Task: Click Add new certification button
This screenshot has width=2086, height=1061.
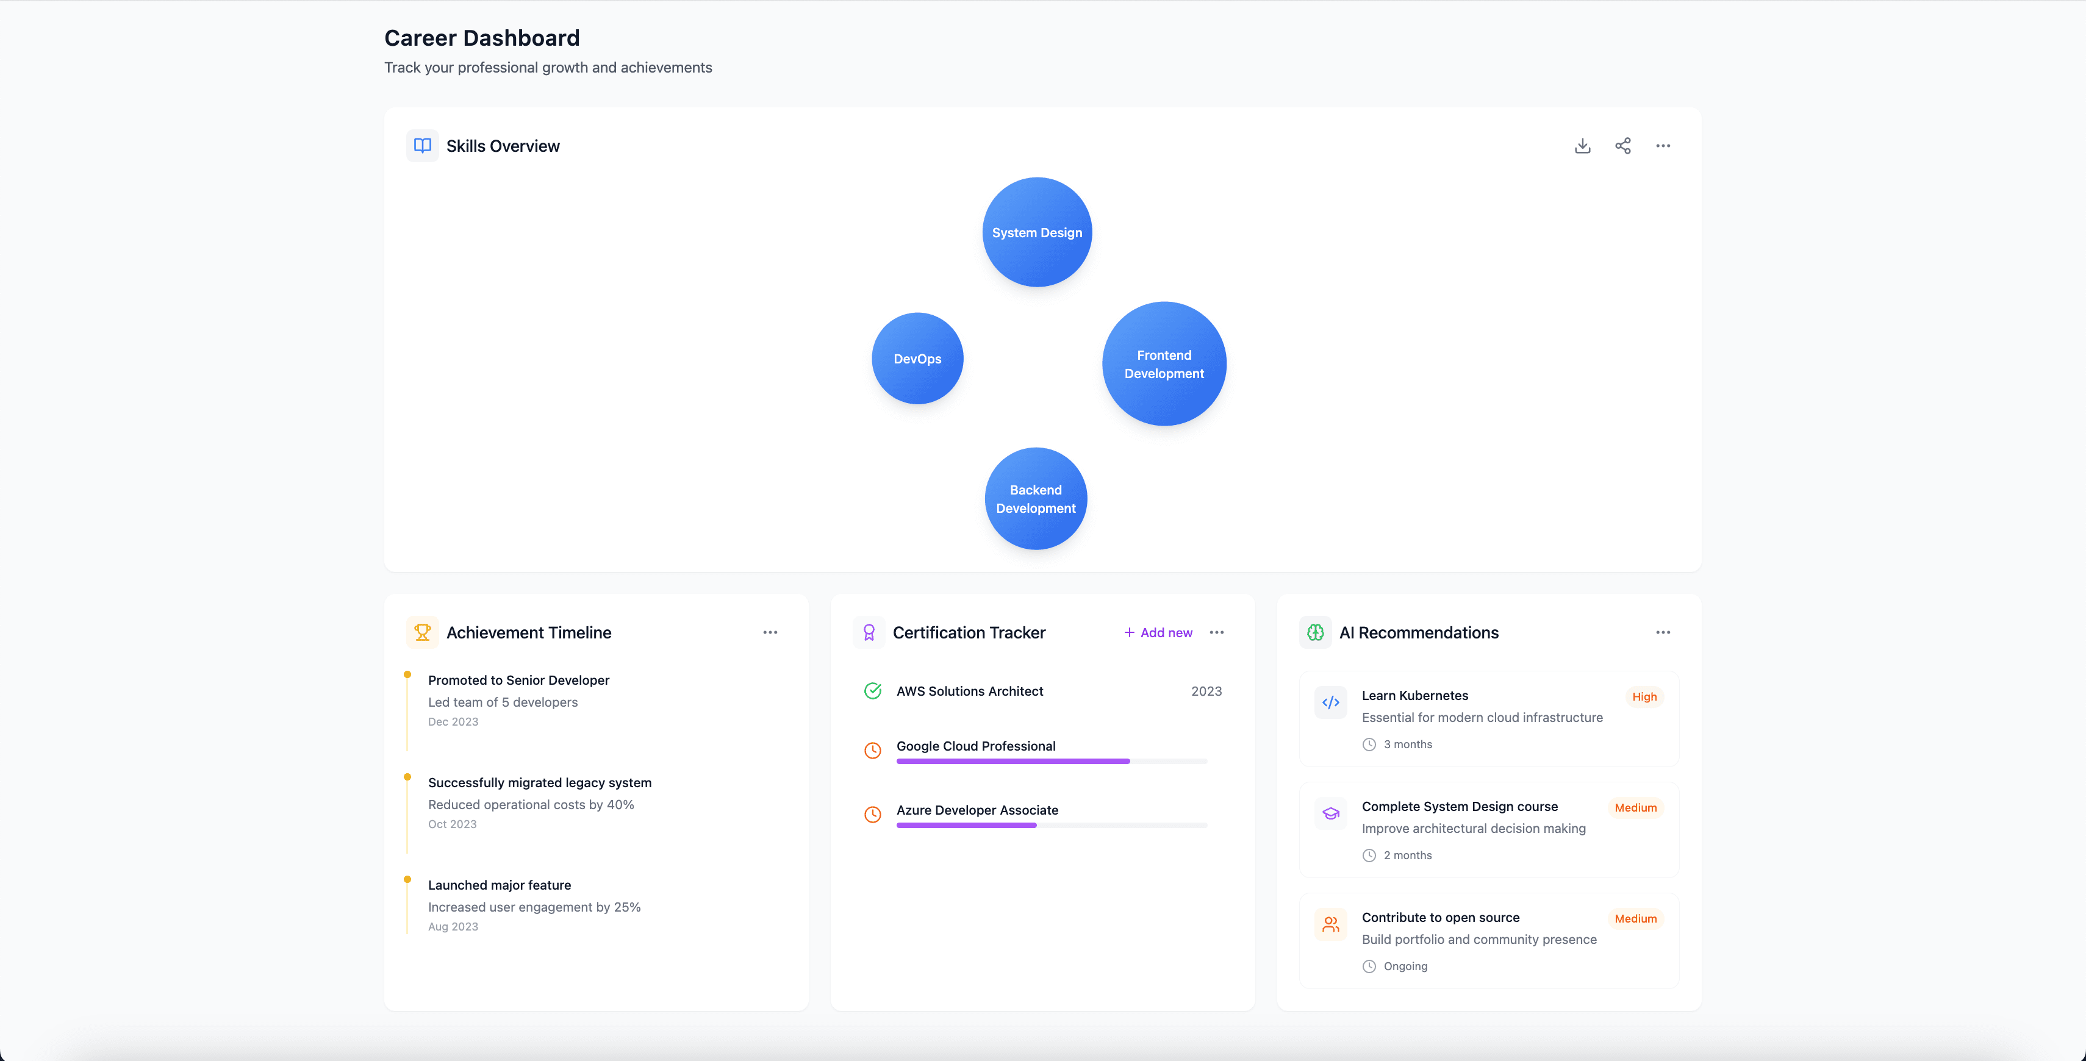Action: (1158, 632)
